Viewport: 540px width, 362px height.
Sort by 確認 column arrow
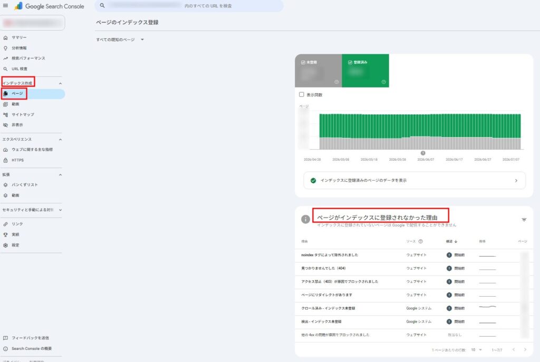(x=456, y=241)
